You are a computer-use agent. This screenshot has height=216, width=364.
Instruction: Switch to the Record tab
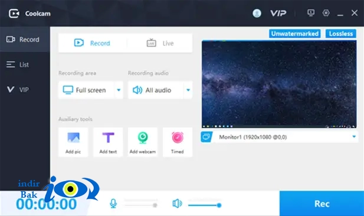pyautogui.click(x=93, y=43)
